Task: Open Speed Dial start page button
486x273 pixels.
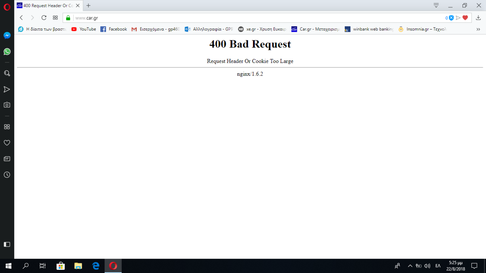Action: coord(55,18)
